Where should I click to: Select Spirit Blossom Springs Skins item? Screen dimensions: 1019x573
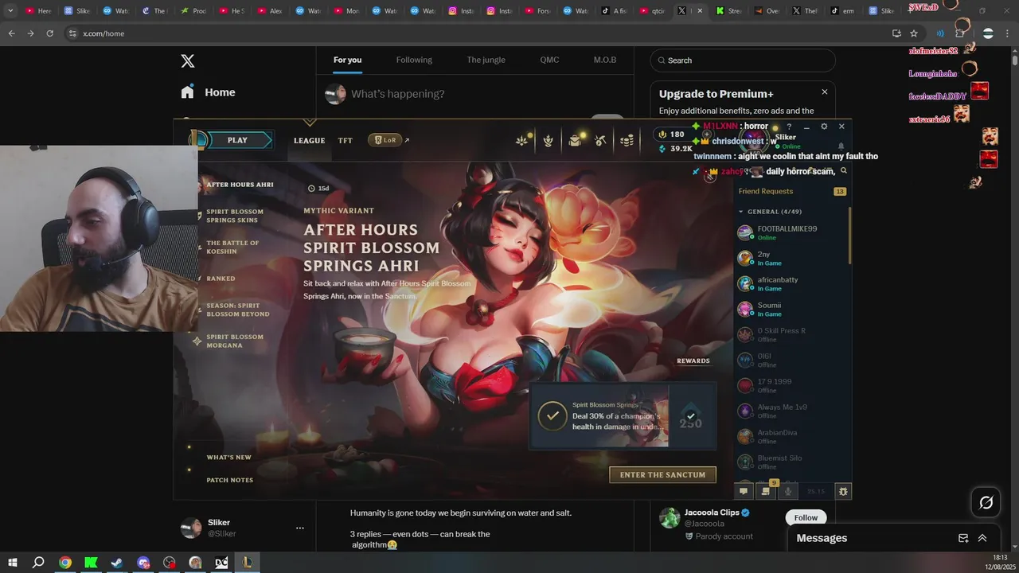(235, 216)
